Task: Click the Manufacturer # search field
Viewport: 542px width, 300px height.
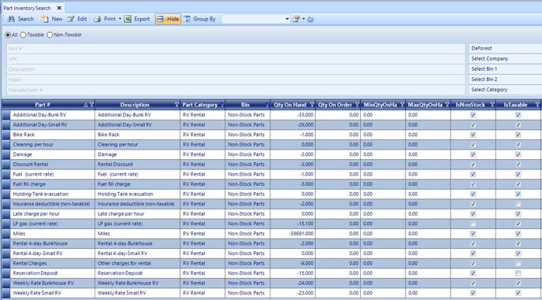Action: click(236, 90)
